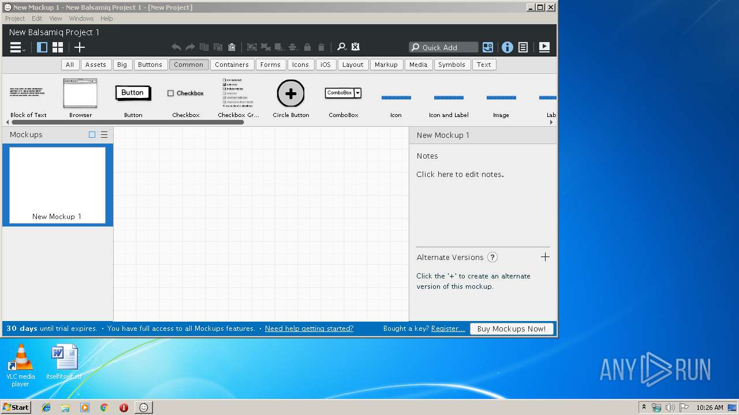Open the zoom magnifier dropdown
This screenshot has width=739, height=415.
pos(342,47)
